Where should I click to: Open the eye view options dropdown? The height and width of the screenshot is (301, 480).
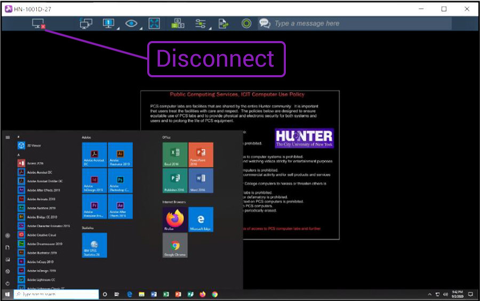[131, 23]
